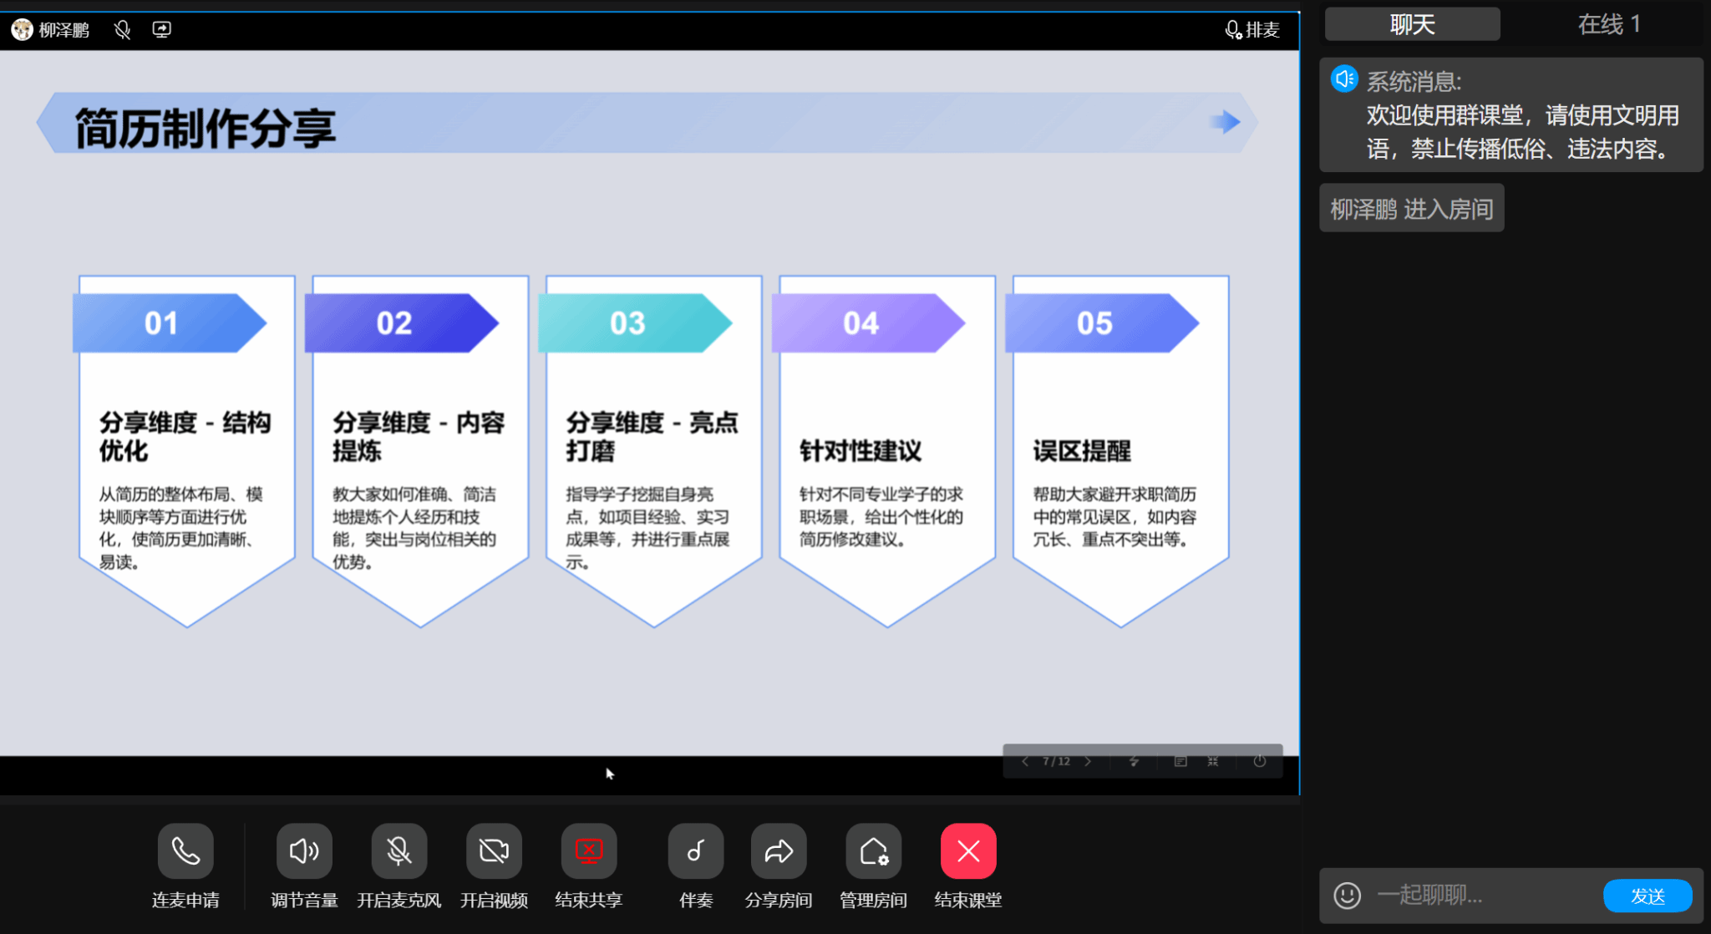Open the emoji picker in chat

tap(1347, 896)
